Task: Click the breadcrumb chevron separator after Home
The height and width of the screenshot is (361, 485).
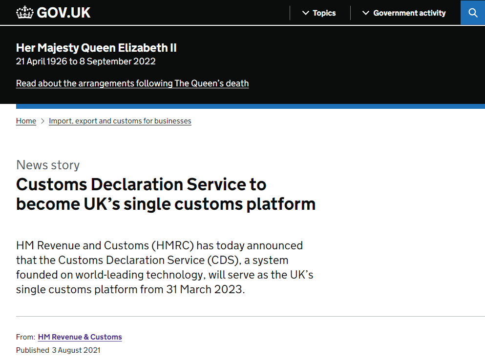Action: coord(42,121)
